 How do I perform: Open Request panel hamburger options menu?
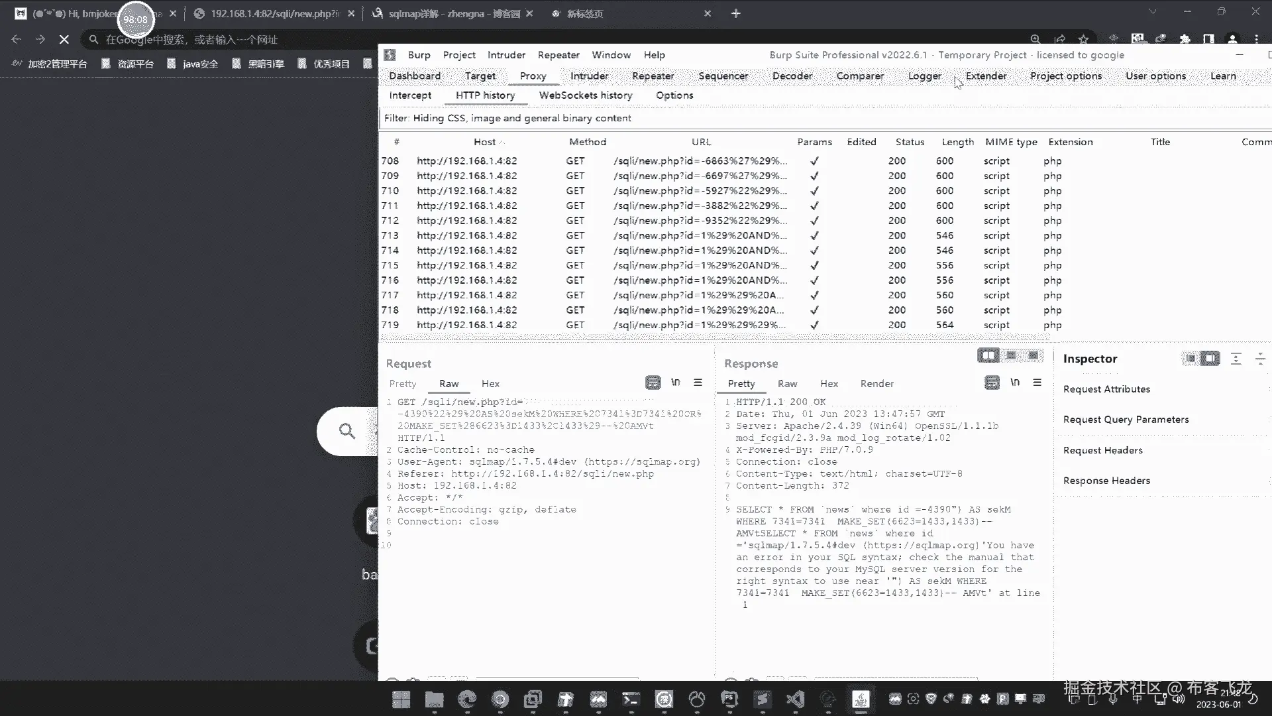(x=698, y=383)
